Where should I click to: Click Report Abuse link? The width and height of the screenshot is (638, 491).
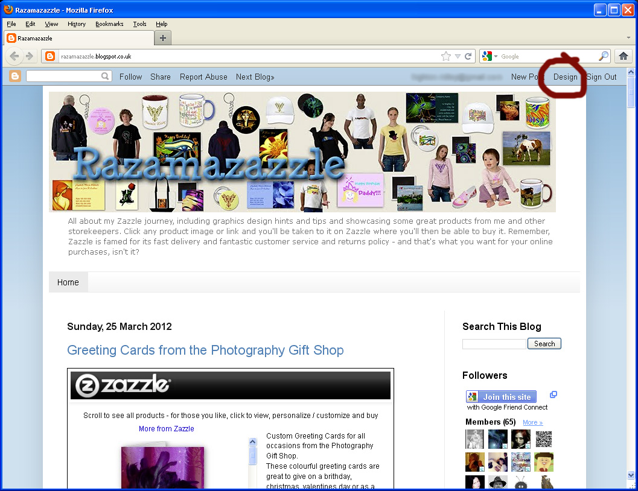click(x=203, y=77)
